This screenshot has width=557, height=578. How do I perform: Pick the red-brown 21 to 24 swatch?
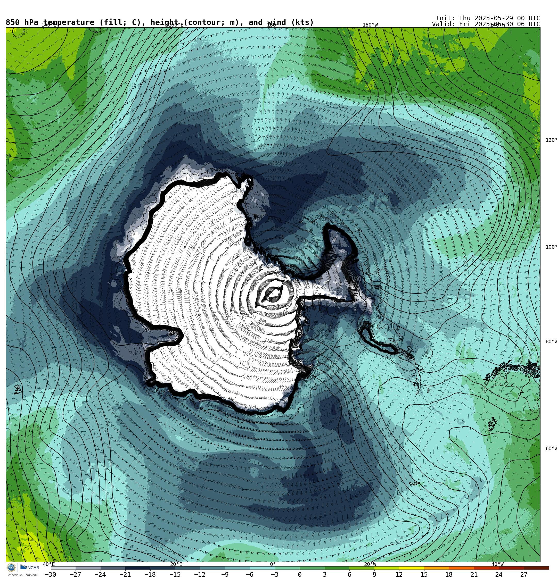486,568
